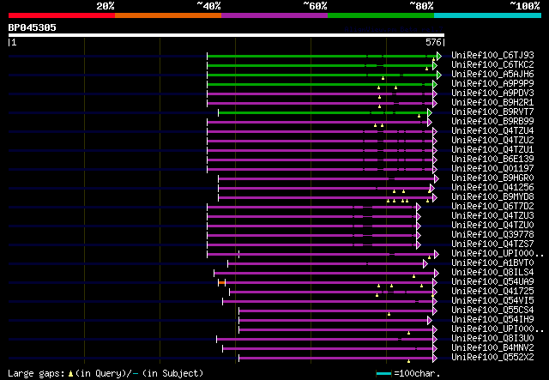Screen dimensions: 549x380
Task: Click the yellow gap marker below Q55CS4 alignment
Action: tap(389, 314)
